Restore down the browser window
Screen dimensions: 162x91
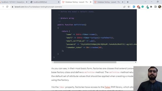pos(158,2)
